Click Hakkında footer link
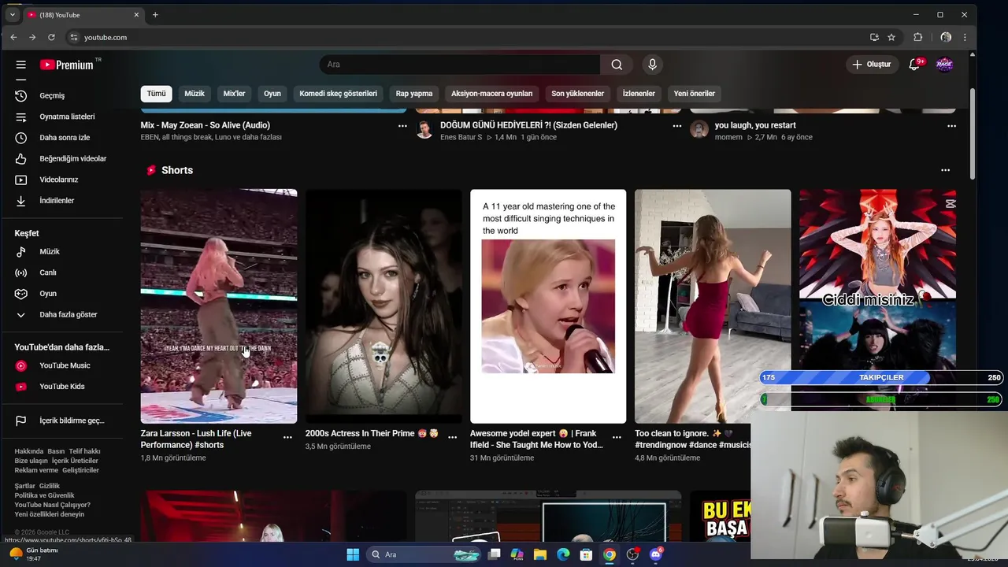1008x567 pixels. 29,451
